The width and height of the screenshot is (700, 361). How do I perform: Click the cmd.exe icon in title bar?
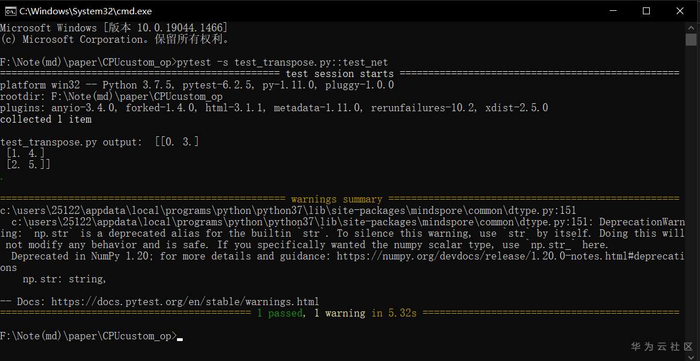[10, 11]
